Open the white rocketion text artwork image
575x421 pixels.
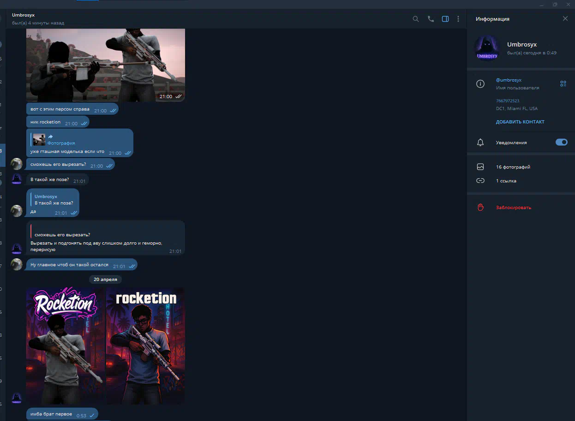point(145,346)
